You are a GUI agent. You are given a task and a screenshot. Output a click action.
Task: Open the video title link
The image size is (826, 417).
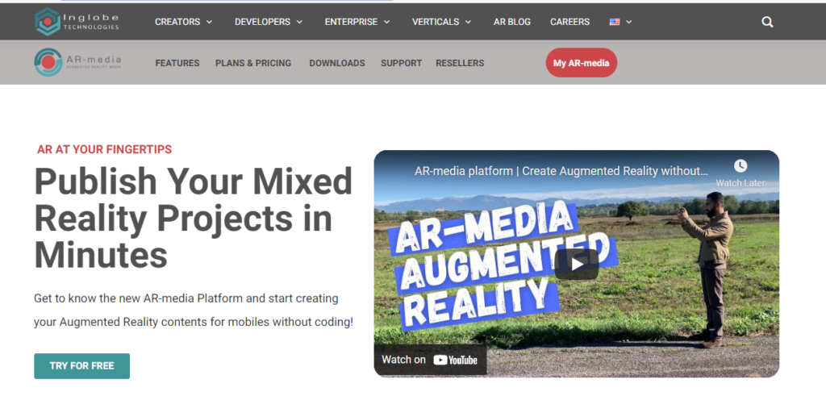click(x=561, y=171)
